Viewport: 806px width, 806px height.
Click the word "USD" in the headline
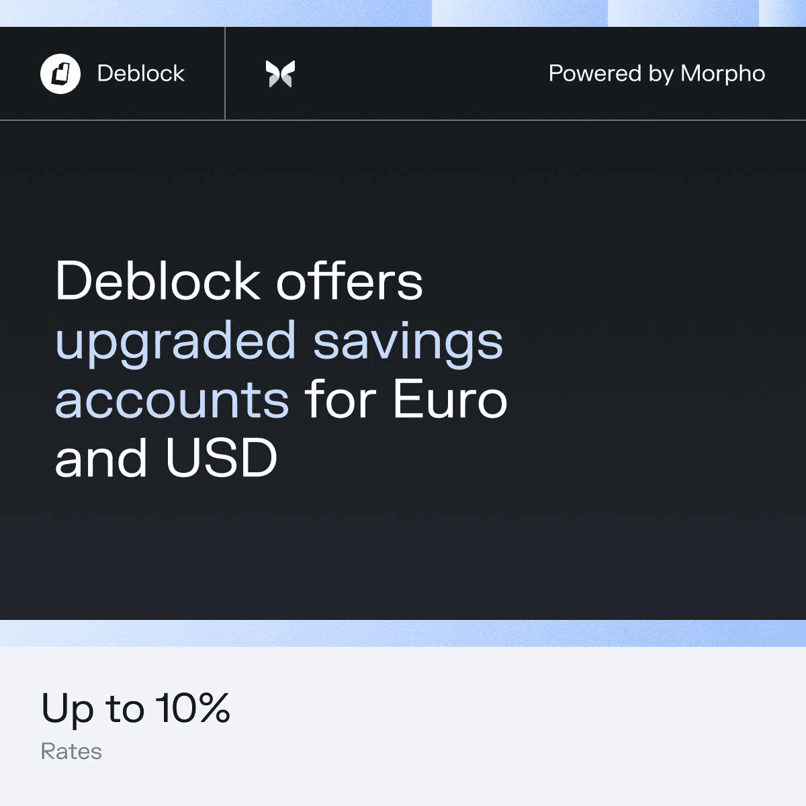coord(221,459)
